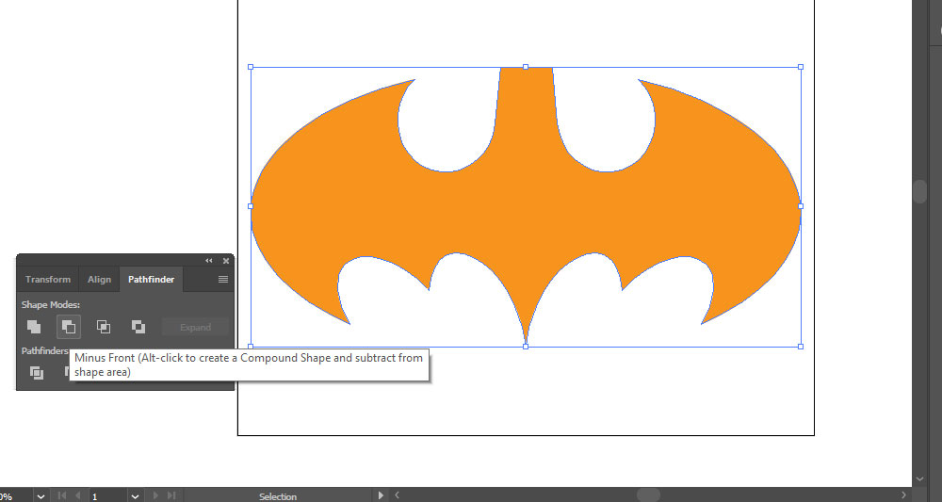Switch to the Align tab
Image resolution: width=942 pixels, height=502 pixels.
pyautogui.click(x=99, y=279)
